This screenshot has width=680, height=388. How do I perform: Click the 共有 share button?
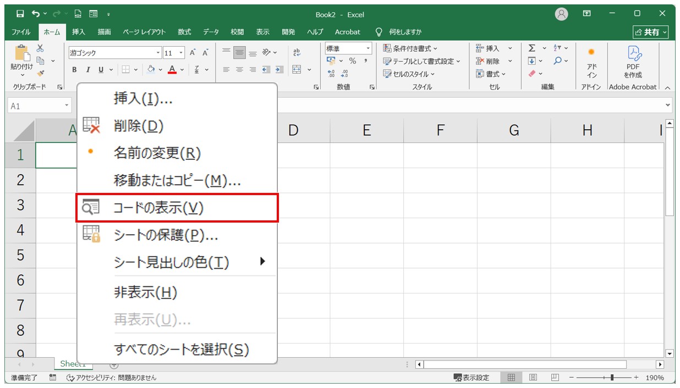[651, 32]
